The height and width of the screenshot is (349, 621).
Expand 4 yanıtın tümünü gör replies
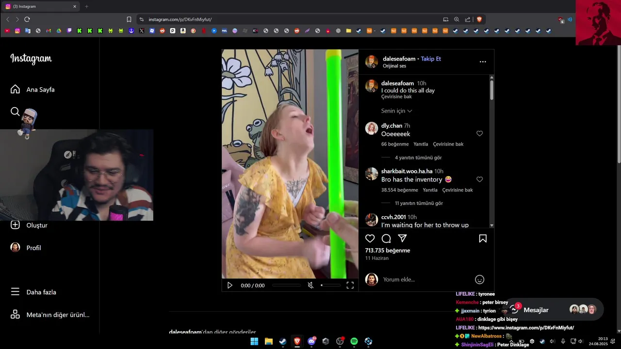coord(418,158)
